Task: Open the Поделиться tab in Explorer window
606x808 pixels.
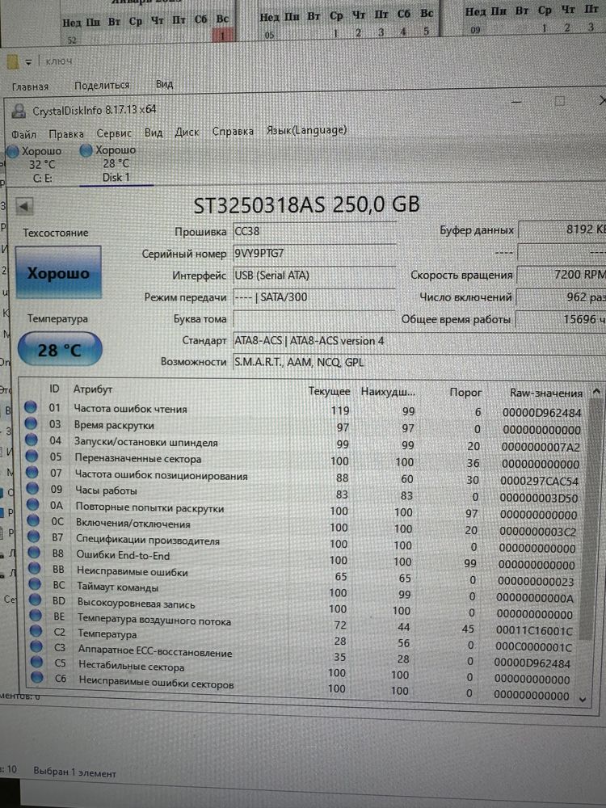Action: coord(102,85)
